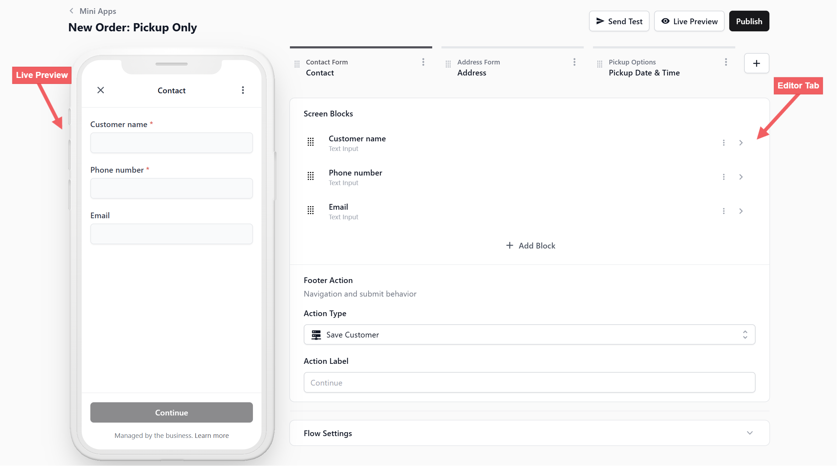This screenshot has width=837, height=466.
Task: Expand the Email block chevron
Action: pyautogui.click(x=741, y=211)
